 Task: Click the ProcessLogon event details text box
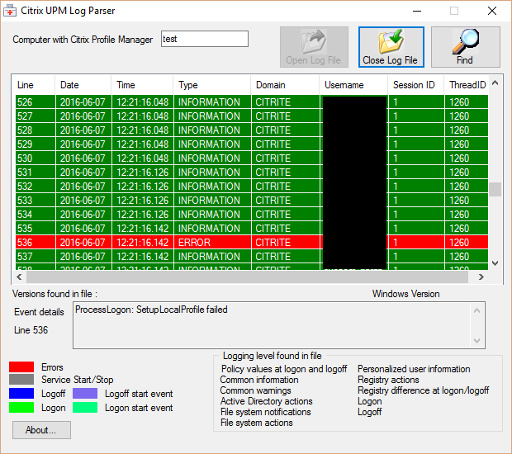click(x=279, y=325)
